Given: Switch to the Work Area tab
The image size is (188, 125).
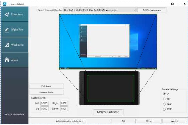Looking at the screenshot, I should coord(14,45).
